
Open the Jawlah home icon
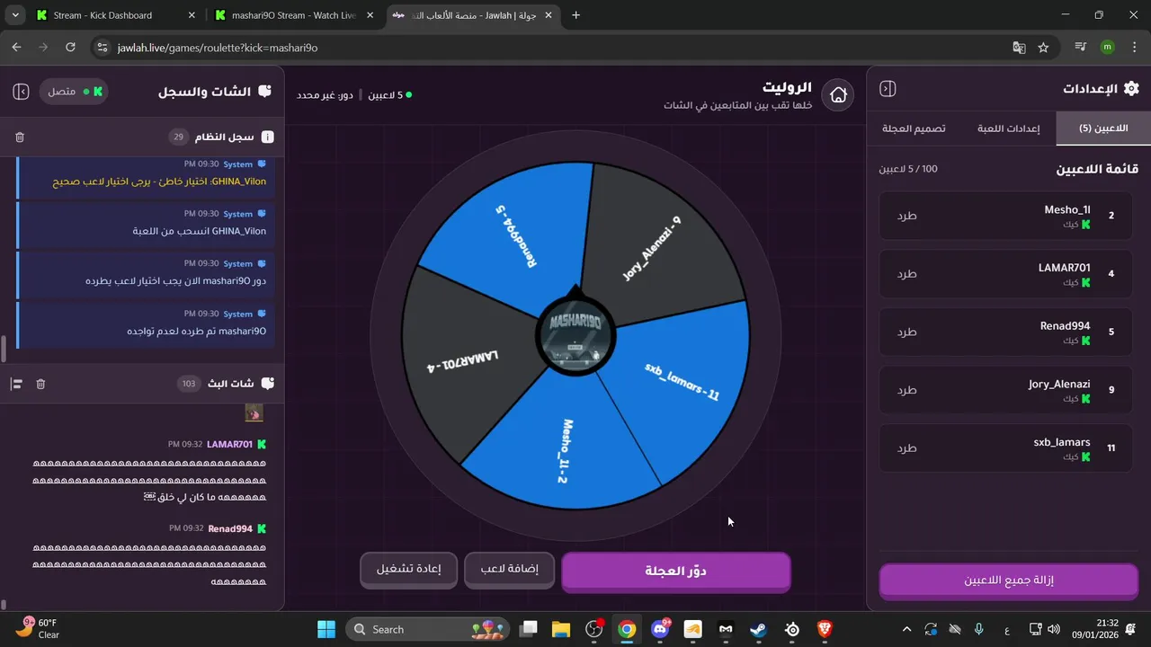click(838, 94)
